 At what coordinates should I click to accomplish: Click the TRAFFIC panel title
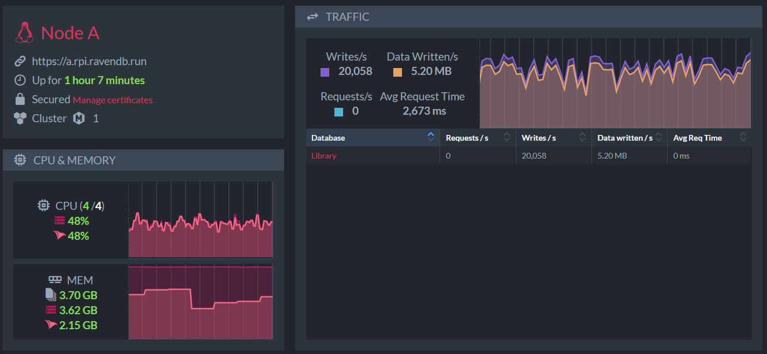[347, 17]
